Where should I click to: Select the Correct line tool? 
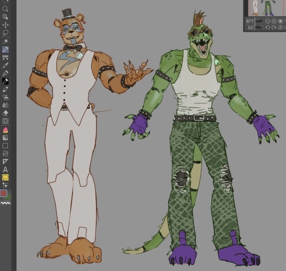click(x=5, y=186)
